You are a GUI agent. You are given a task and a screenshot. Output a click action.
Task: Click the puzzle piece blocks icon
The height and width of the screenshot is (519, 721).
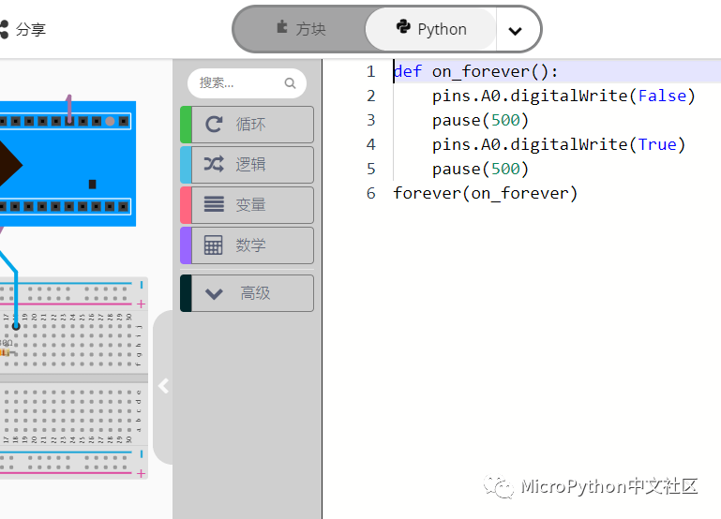(282, 27)
